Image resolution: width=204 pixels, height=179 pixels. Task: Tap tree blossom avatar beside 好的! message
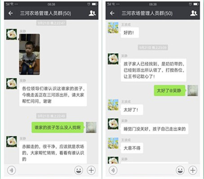pyautogui.click(x=113, y=28)
